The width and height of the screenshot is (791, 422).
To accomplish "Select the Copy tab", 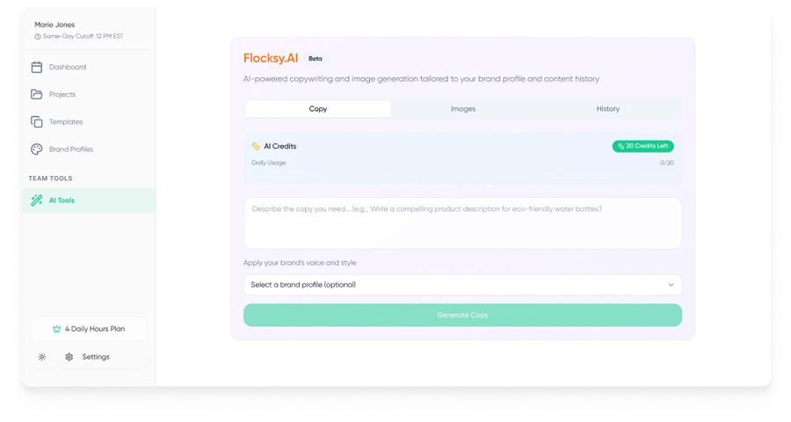I will tap(318, 109).
